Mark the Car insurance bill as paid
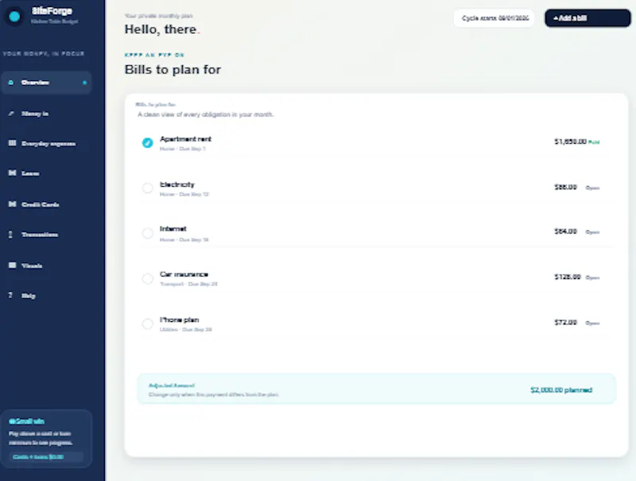636x481 pixels. (147, 278)
